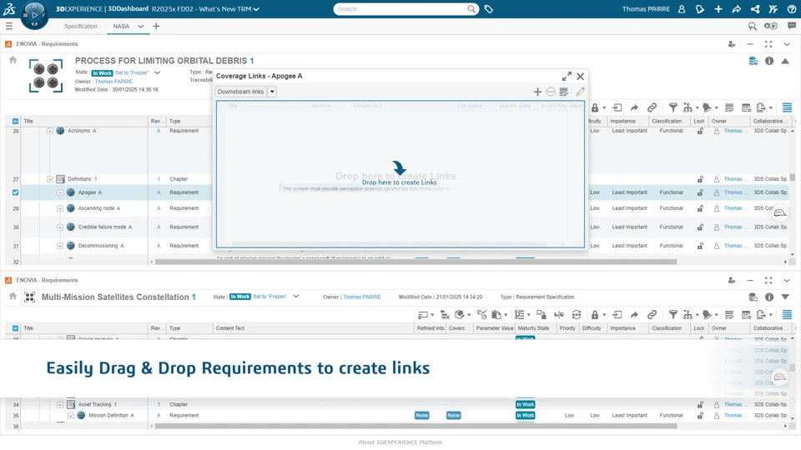Click the filter funnel icon in the Orbital Debris toolbar

pos(673,107)
